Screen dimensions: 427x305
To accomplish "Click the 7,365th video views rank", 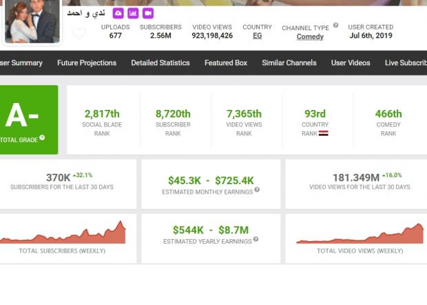I will (244, 114).
